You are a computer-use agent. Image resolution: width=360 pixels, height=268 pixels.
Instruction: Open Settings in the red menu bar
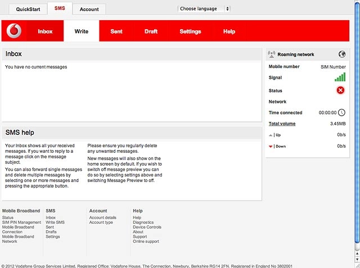point(190,31)
